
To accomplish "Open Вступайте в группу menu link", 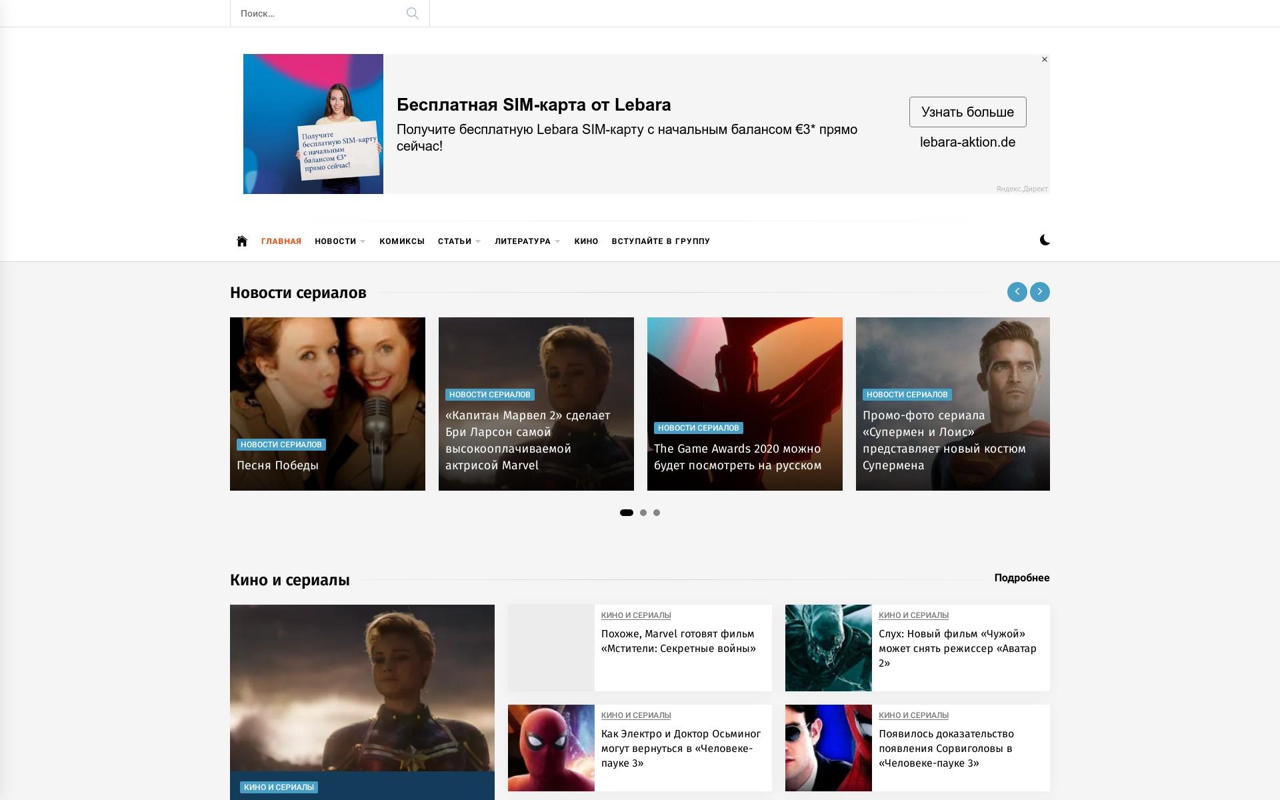I will (661, 241).
